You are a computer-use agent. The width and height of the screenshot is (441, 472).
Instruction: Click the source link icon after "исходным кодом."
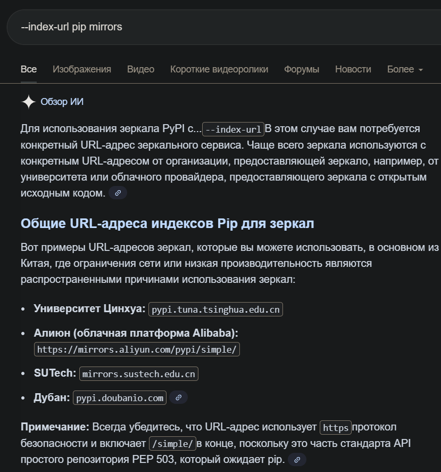tap(118, 193)
